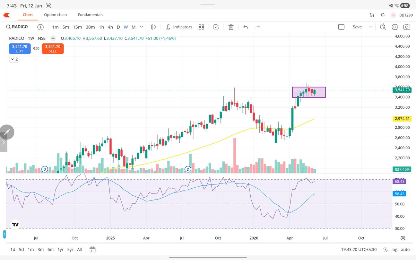Click the time axis settings gear icon

click(x=403, y=238)
